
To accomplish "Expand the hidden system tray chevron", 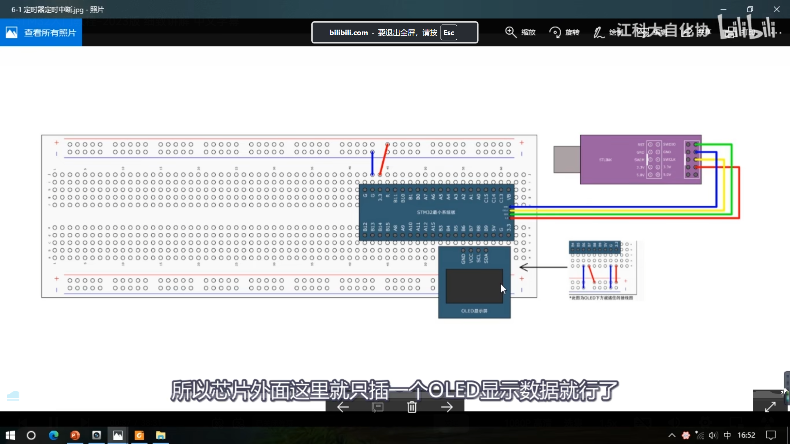I will pyautogui.click(x=672, y=435).
